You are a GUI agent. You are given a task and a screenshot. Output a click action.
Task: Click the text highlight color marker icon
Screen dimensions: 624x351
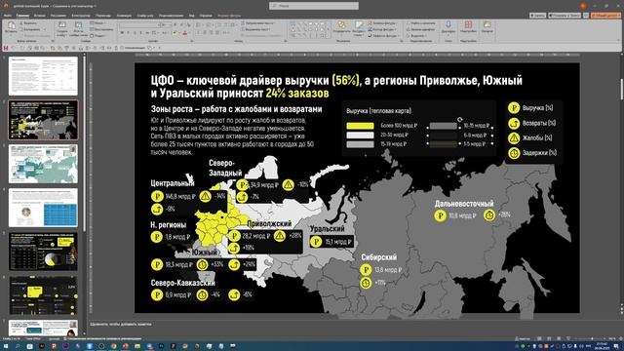[x=175, y=32]
